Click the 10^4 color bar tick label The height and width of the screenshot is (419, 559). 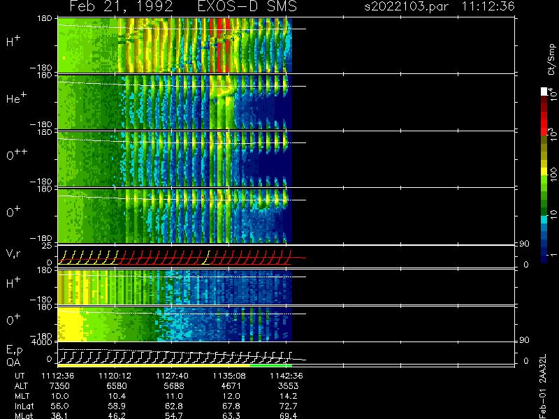552,94
